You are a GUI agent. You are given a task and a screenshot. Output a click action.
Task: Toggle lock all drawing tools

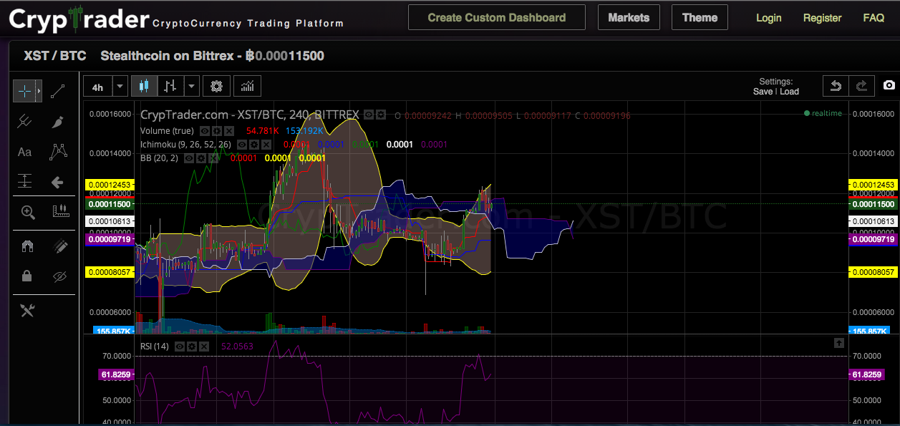click(x=27, y=276)
